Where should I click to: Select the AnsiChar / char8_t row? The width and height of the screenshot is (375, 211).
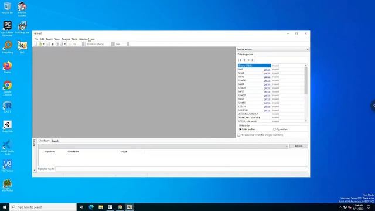pos(271,114)
